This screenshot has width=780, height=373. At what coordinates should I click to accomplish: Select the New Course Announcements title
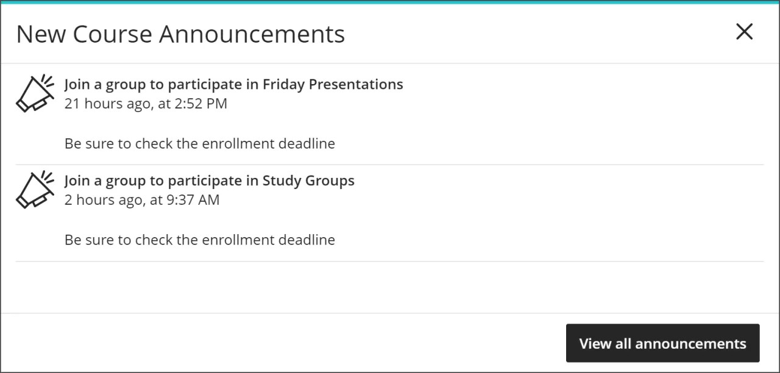coord(181,34)
